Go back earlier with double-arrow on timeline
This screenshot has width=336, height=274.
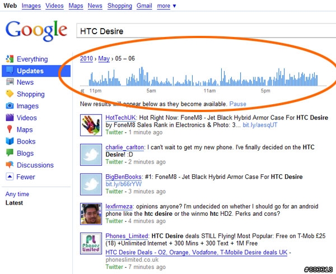coord(82,91)
